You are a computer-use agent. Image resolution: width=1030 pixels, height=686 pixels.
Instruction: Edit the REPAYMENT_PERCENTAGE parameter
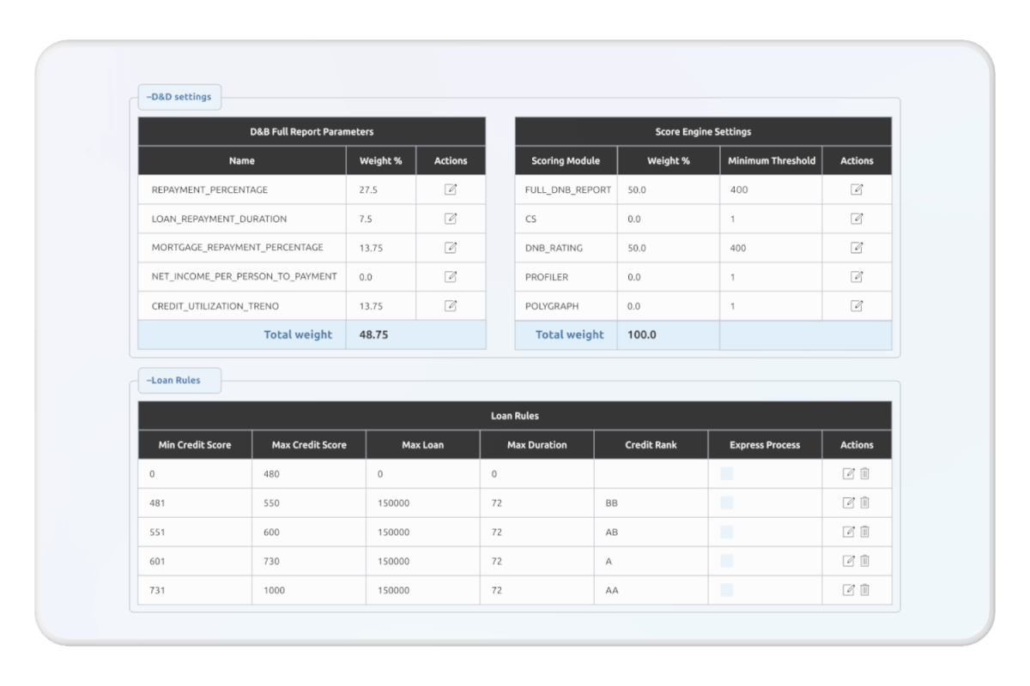click(451, 190)
